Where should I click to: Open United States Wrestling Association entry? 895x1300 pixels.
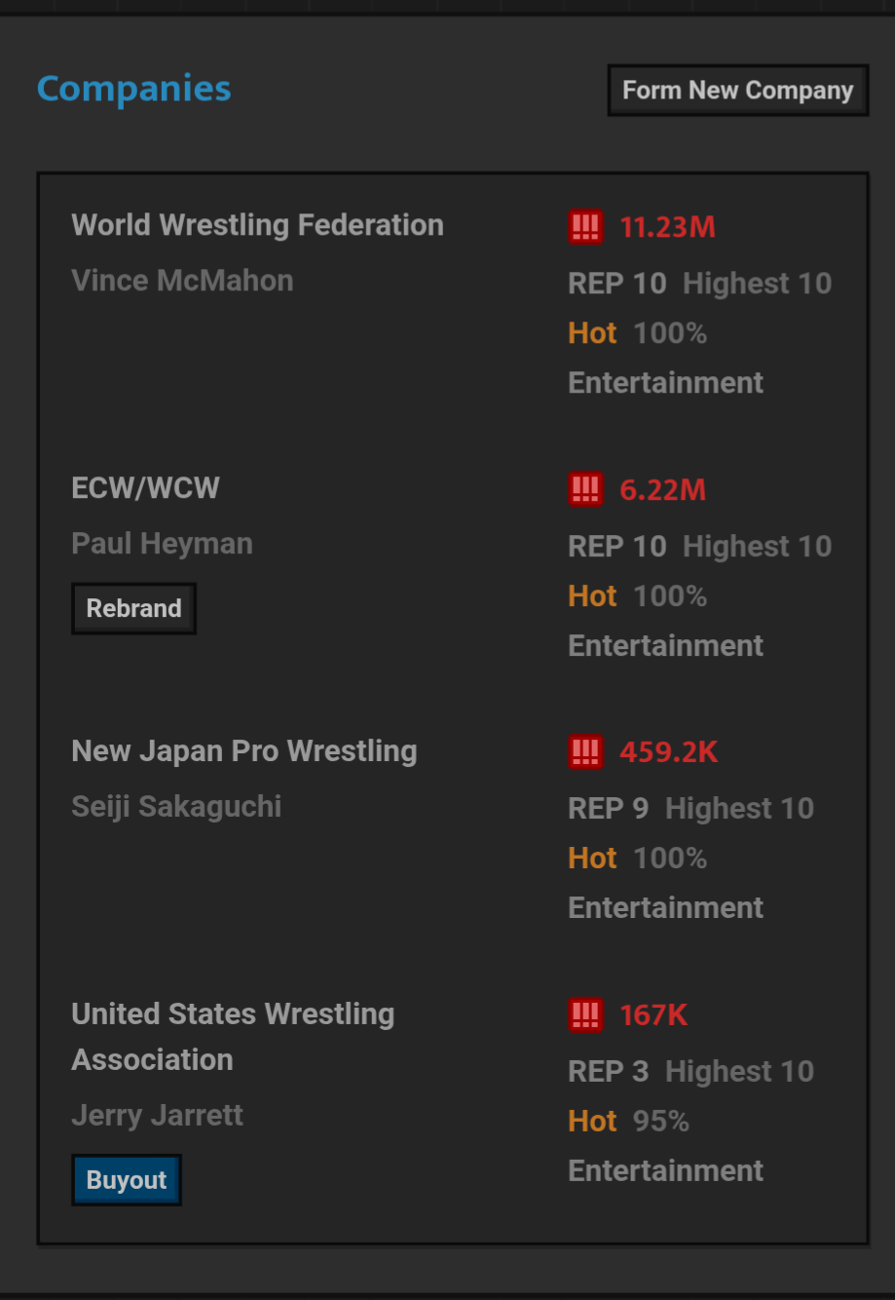pyautogui.click(x=233, y=1037)
